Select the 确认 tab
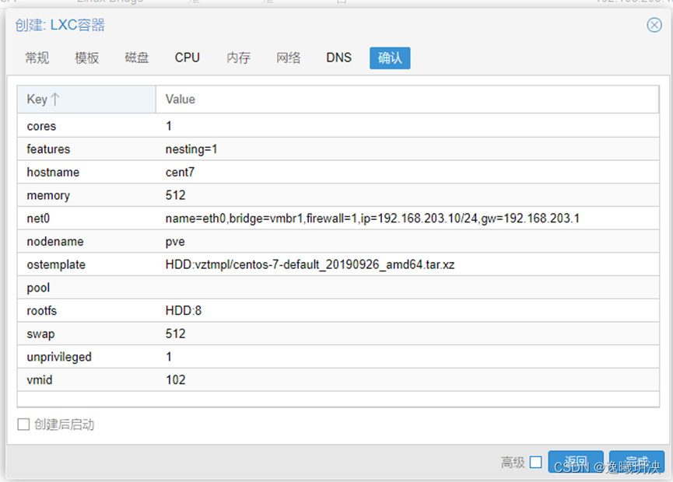The width and height of the screenshot is (673, 482). coord(389,58)
